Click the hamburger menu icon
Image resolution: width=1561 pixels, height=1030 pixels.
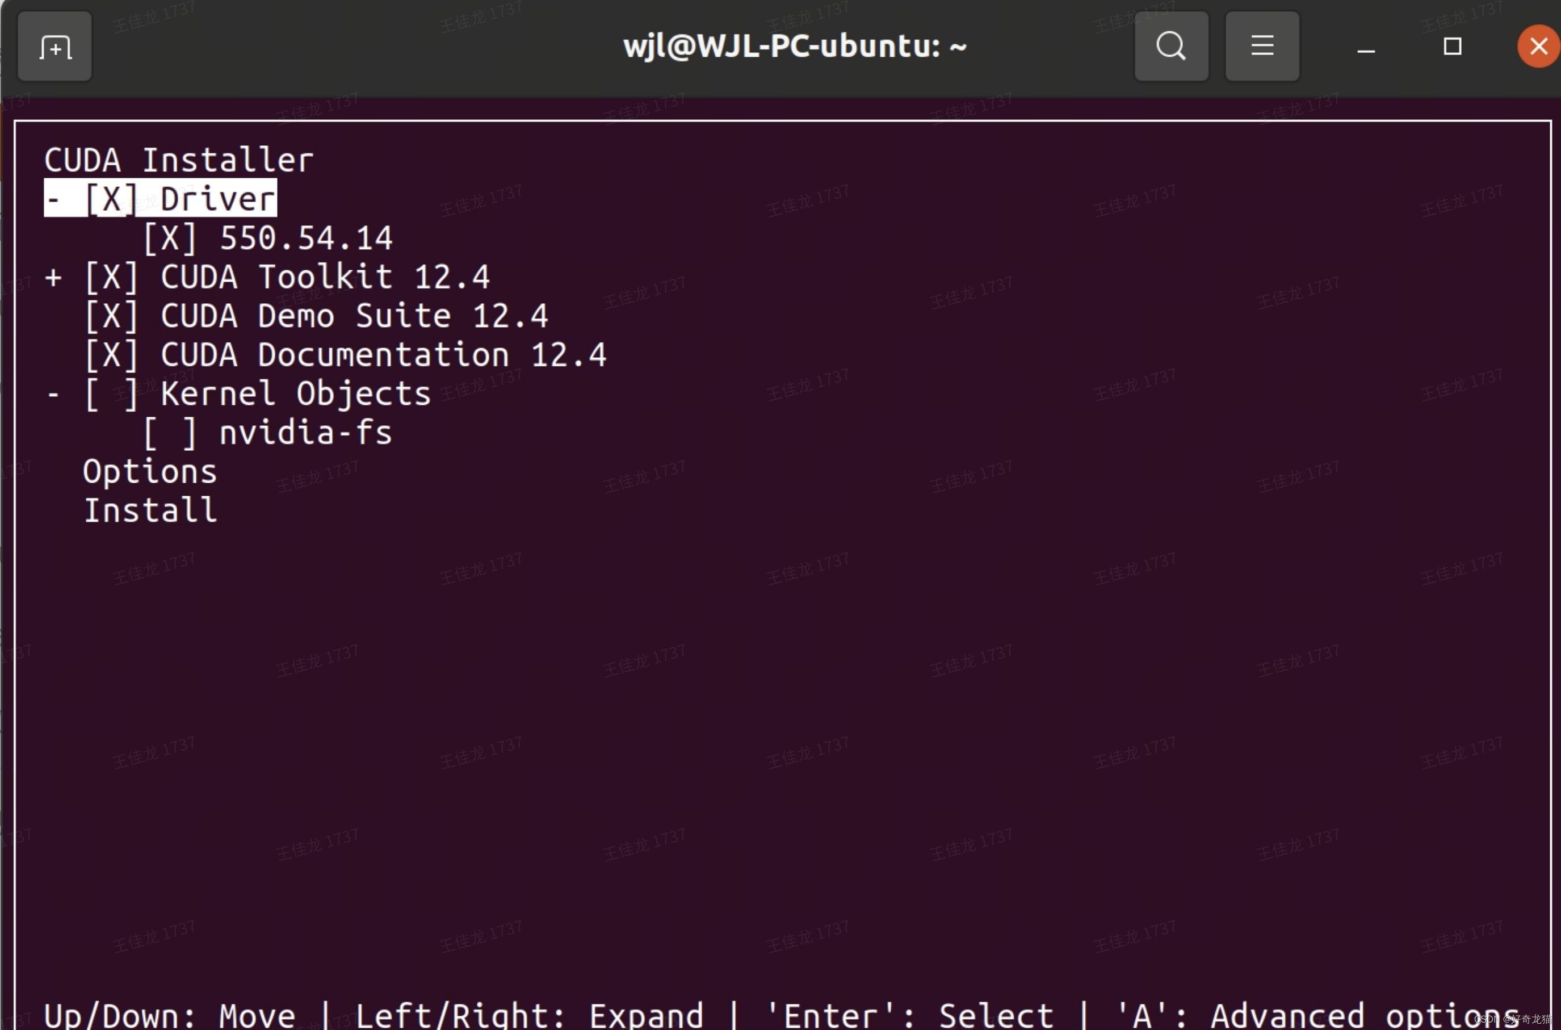click(x=1262, y=45)
